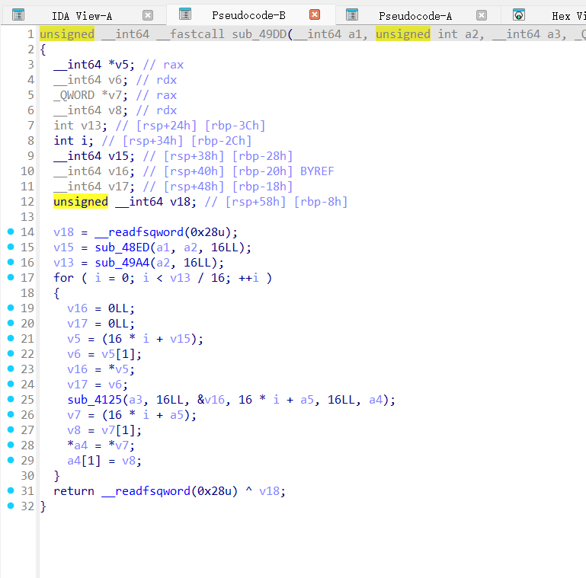Click __readfsqword call in return statement

point(146,491)
